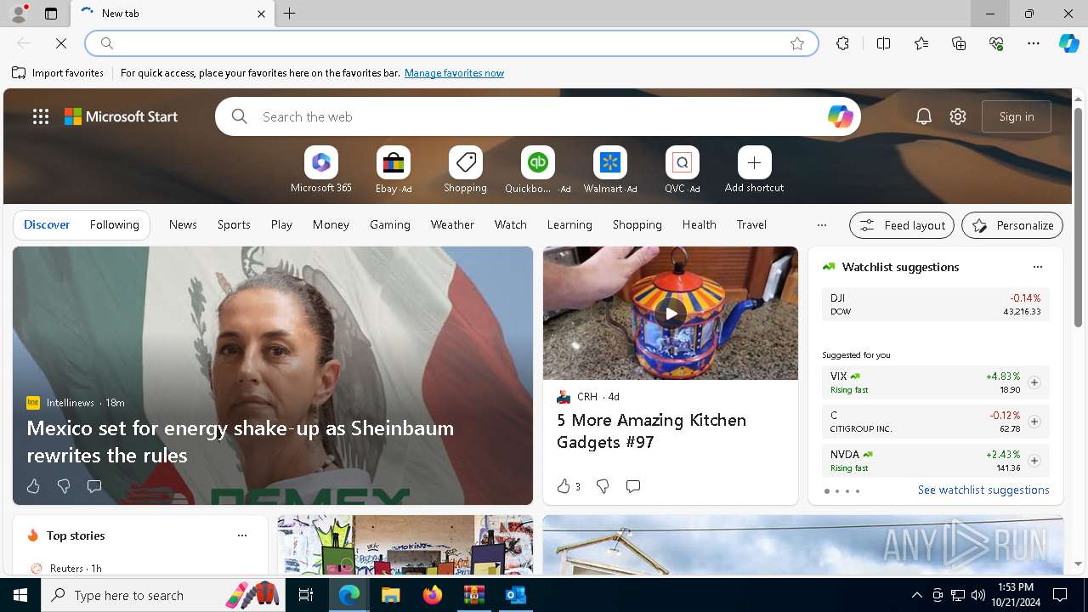
Task: Select the Travel category tab
Action: pos(751,224)
